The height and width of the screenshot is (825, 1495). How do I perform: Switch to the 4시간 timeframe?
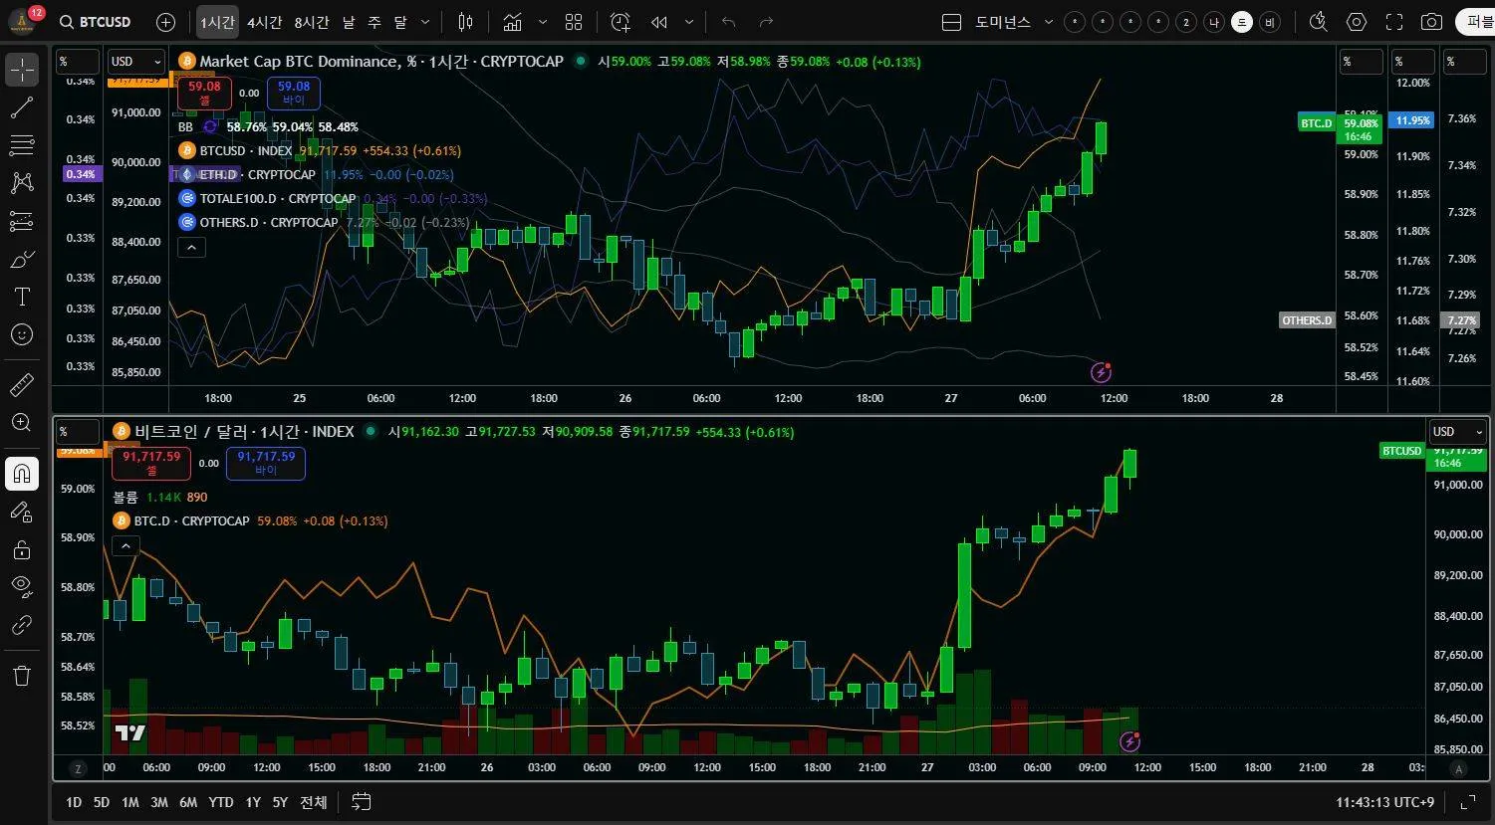click(264, 22)
